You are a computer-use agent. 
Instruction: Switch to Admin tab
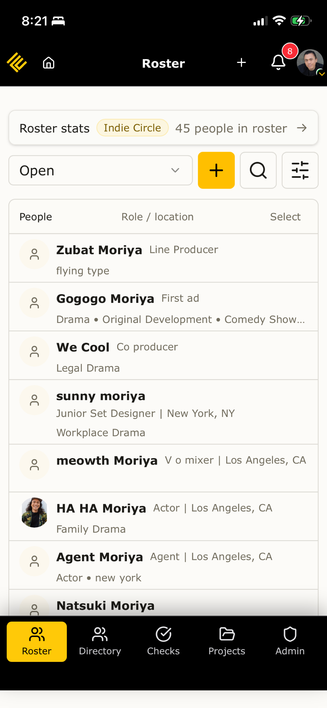(290, 641)
